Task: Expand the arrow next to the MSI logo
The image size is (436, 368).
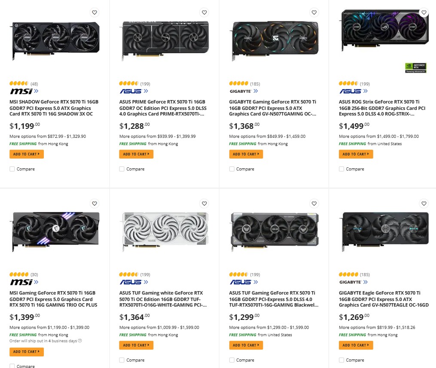Action: (36, 91)
